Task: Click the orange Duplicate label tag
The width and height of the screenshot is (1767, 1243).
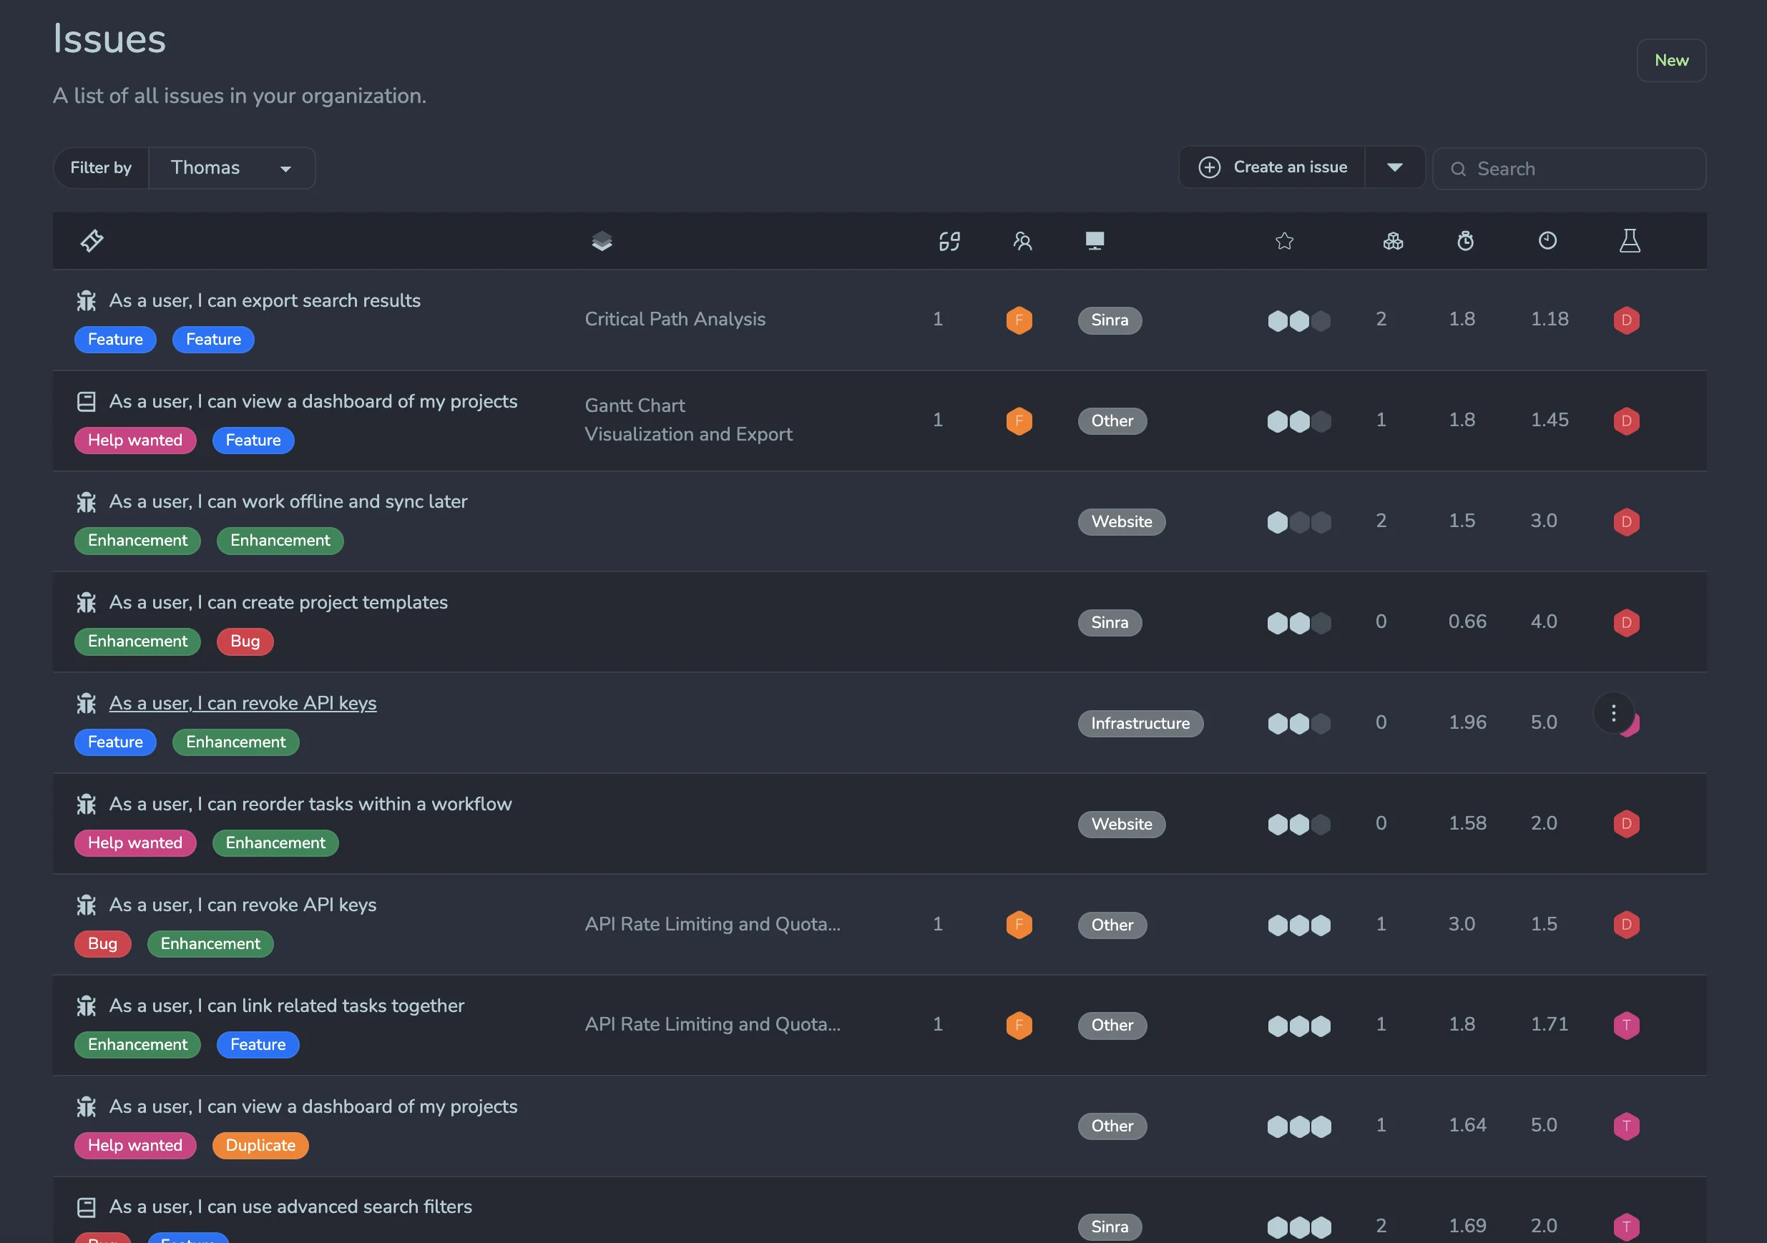Action: pos(260,1145)
